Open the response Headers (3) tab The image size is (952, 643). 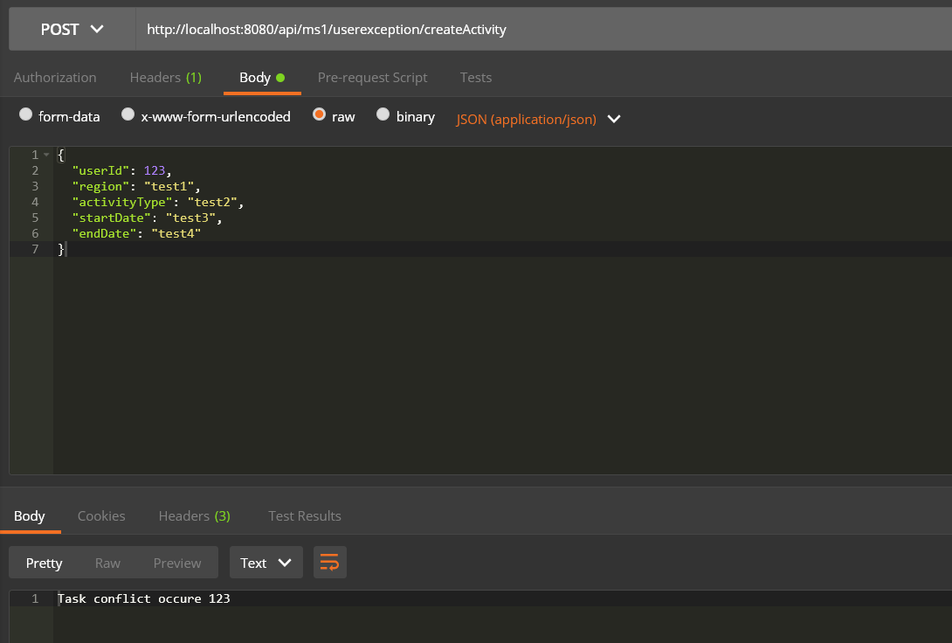[194, 515]
